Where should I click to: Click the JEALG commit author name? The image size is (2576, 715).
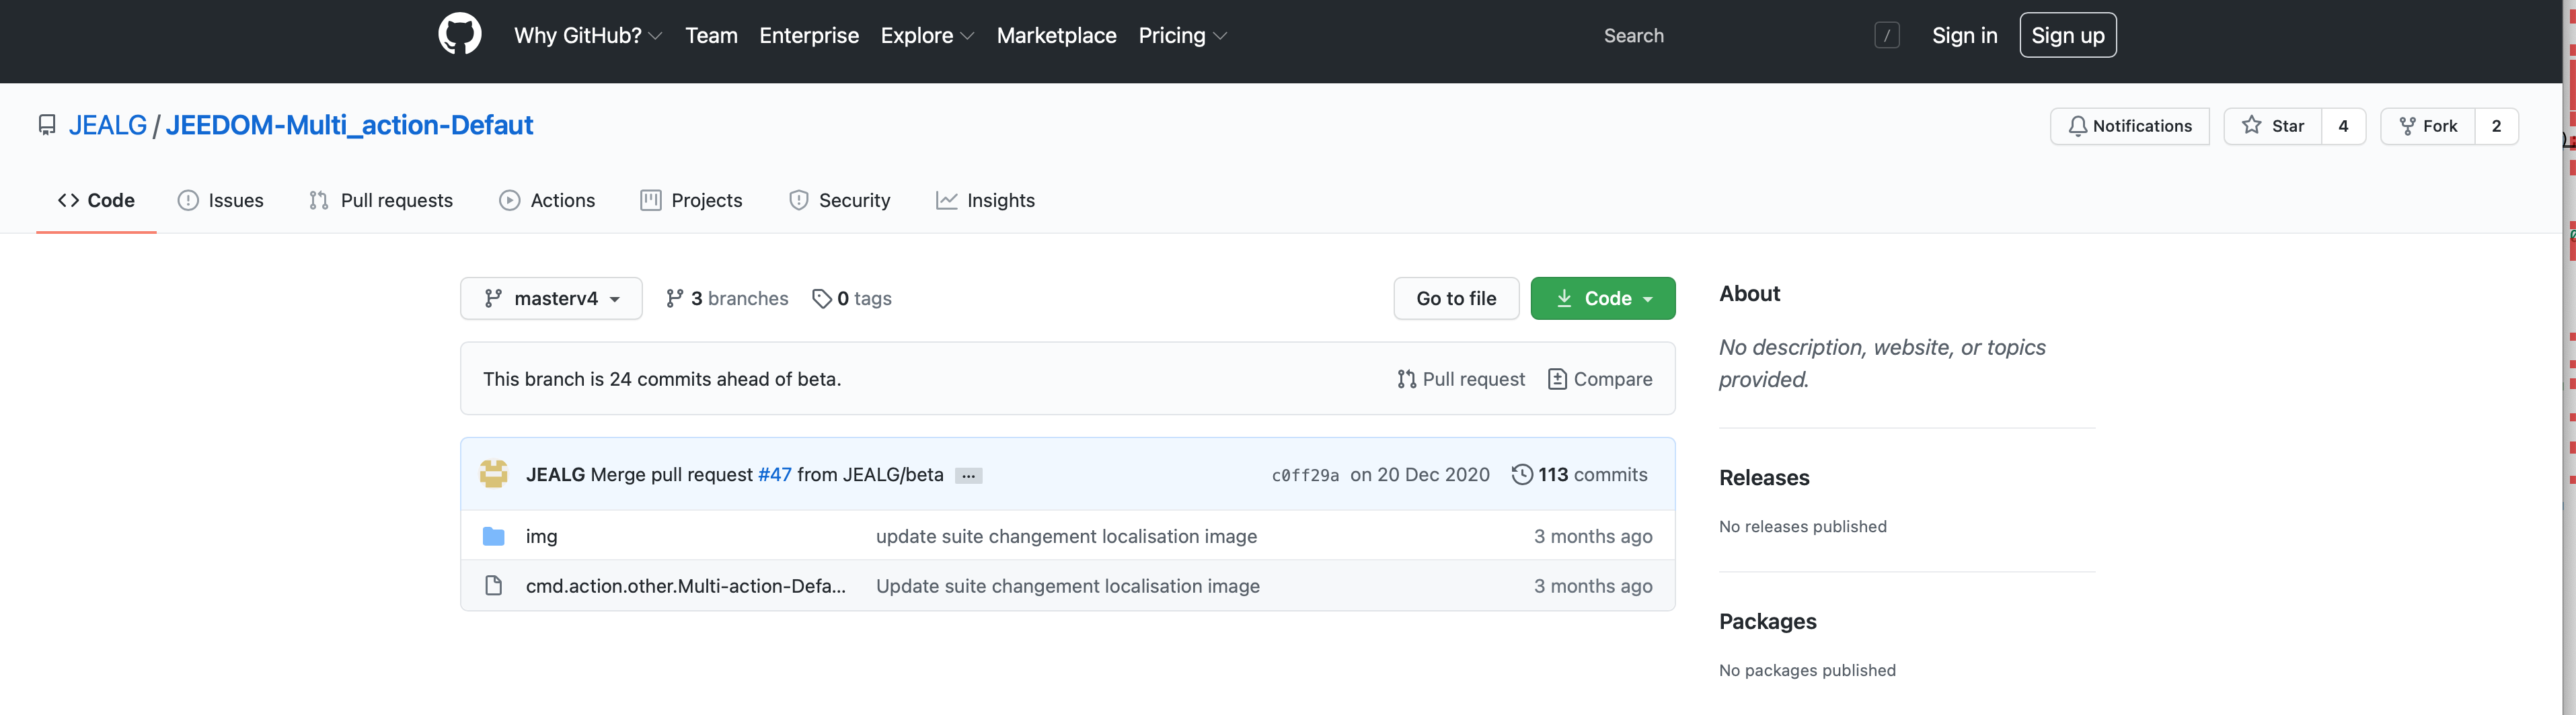point(555,475)
